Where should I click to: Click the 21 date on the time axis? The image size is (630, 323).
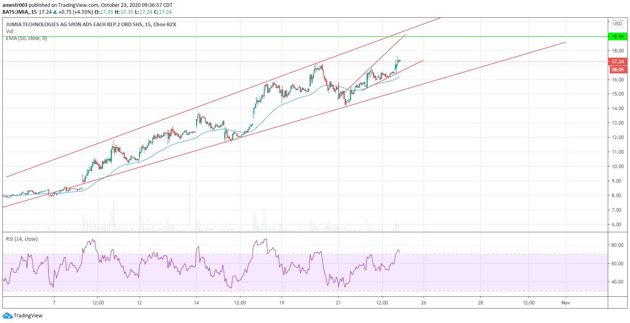point(338,302)
